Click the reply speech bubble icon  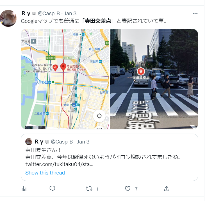click(52, 189)
